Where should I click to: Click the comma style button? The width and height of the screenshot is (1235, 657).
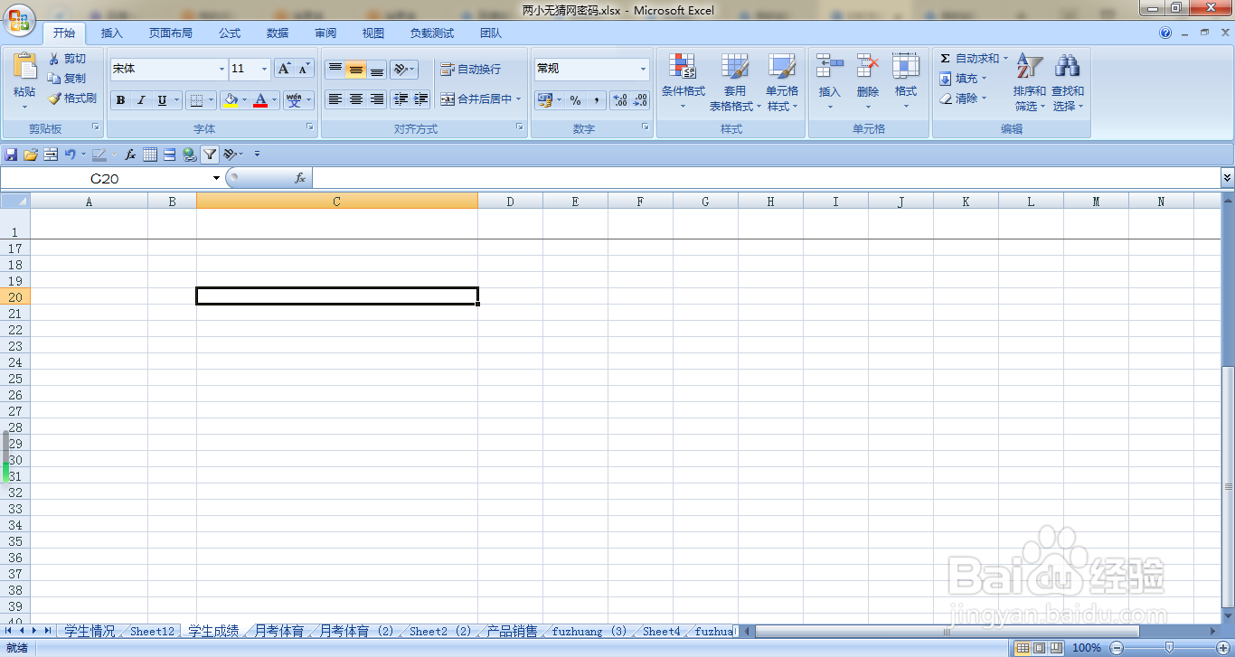coord(596,100)
